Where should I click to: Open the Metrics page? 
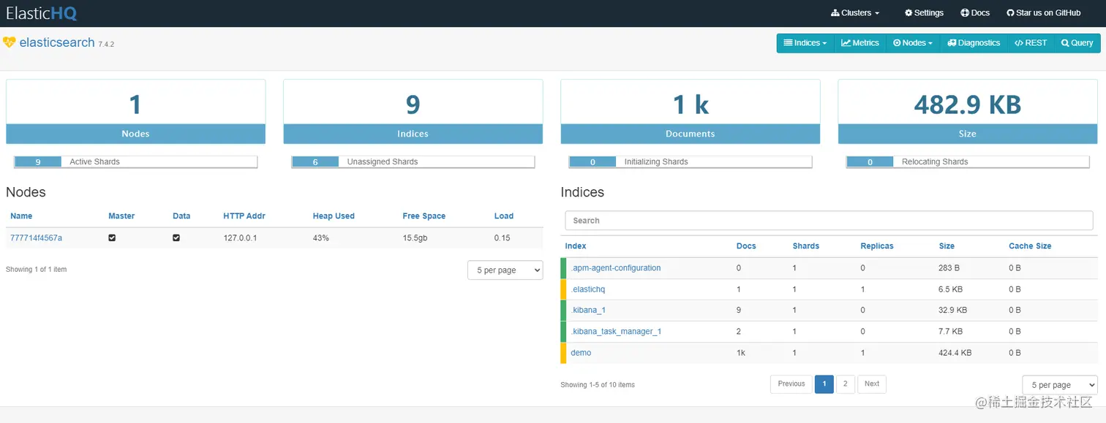point(860,43)
